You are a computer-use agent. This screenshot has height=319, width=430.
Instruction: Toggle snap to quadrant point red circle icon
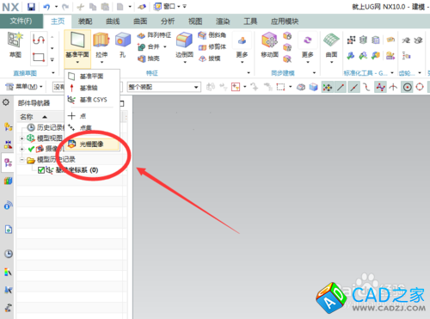420,87
